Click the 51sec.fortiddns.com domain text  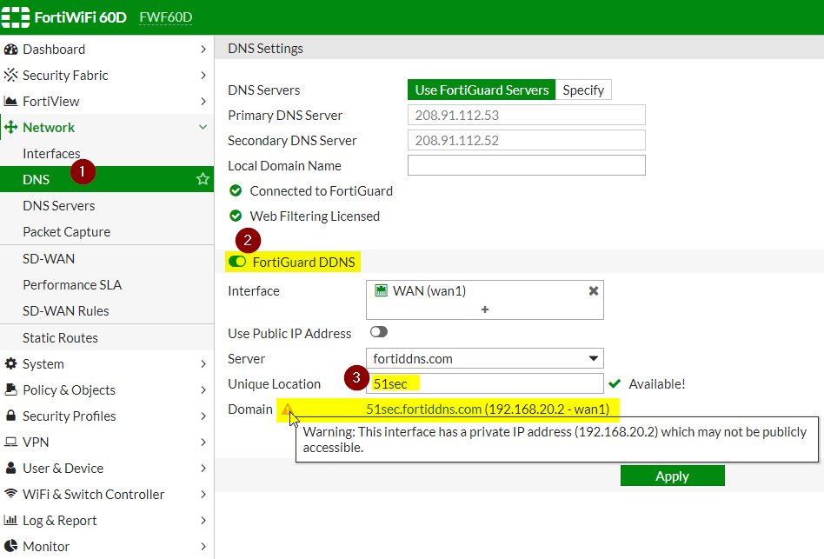coord(423,409)
